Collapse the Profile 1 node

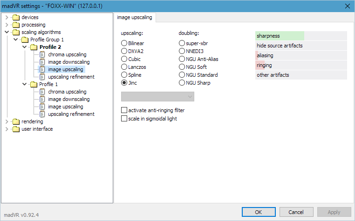tap(24, 84)
